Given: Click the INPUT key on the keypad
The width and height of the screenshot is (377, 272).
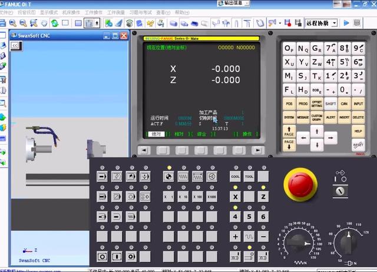Looking at the screenshot, I should [358, 104].
